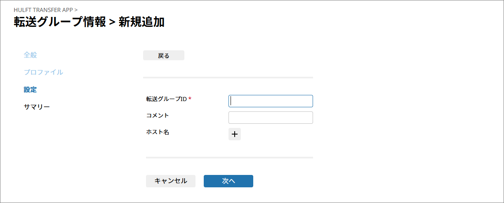504x203 pixels.
Task: Click the ホスト名 field label
Action: [x=158, y=132]
